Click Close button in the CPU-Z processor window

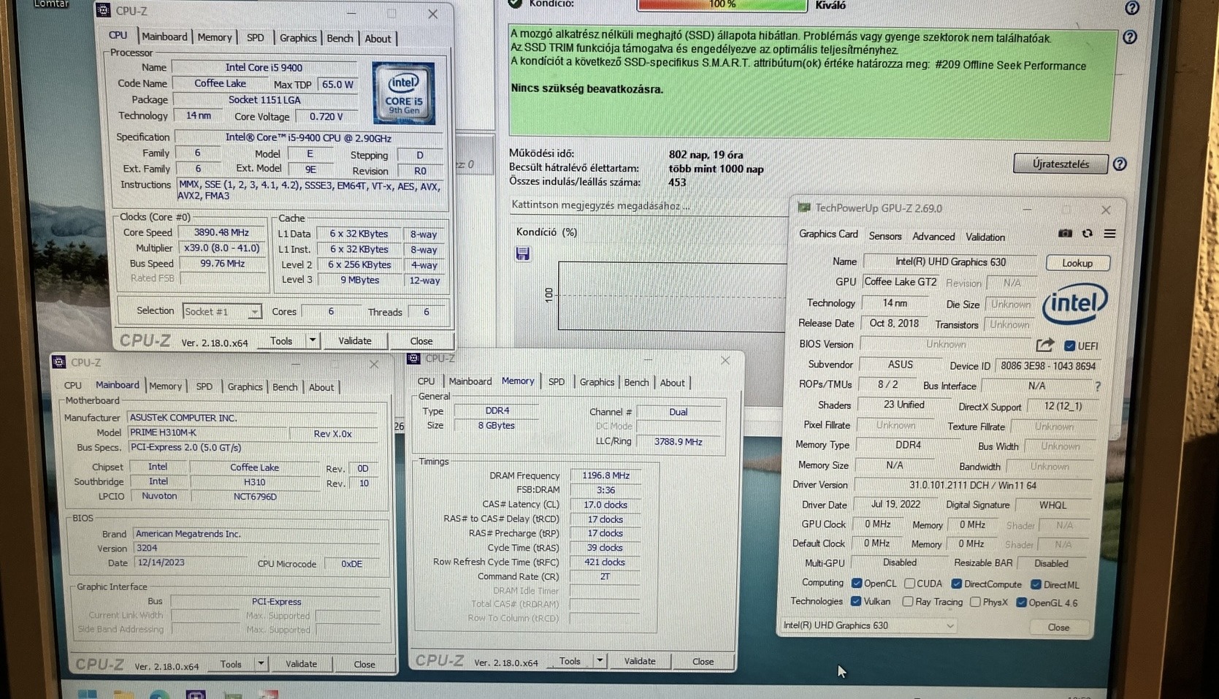coord(421,341)
